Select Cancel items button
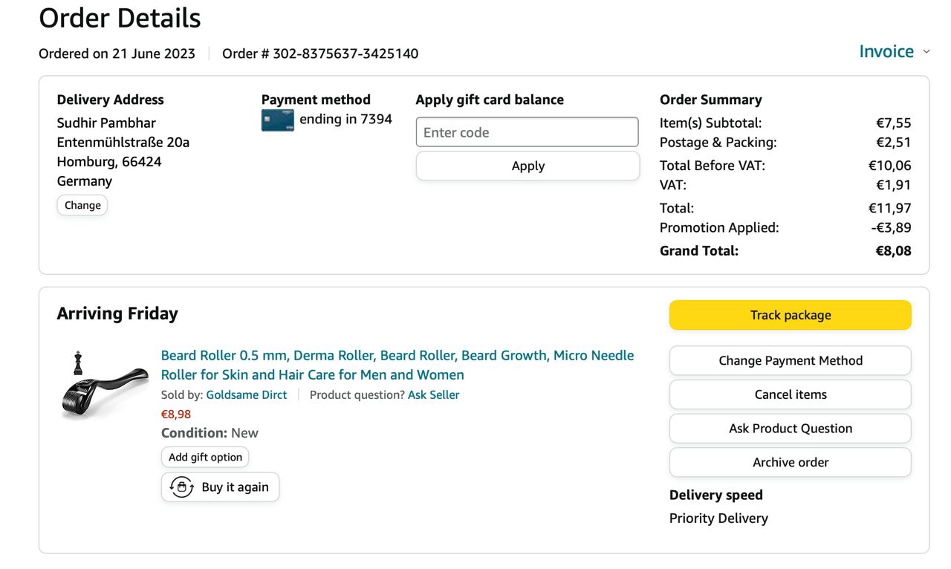Screen dimensions: 951x569 tap(790, 394)
